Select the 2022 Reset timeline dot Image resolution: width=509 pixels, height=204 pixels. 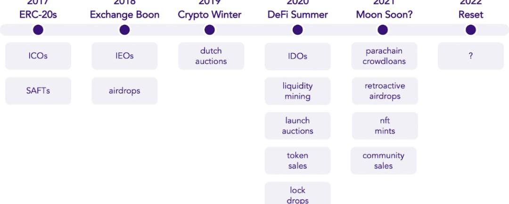pyautogui.click(x=470, y=30)
